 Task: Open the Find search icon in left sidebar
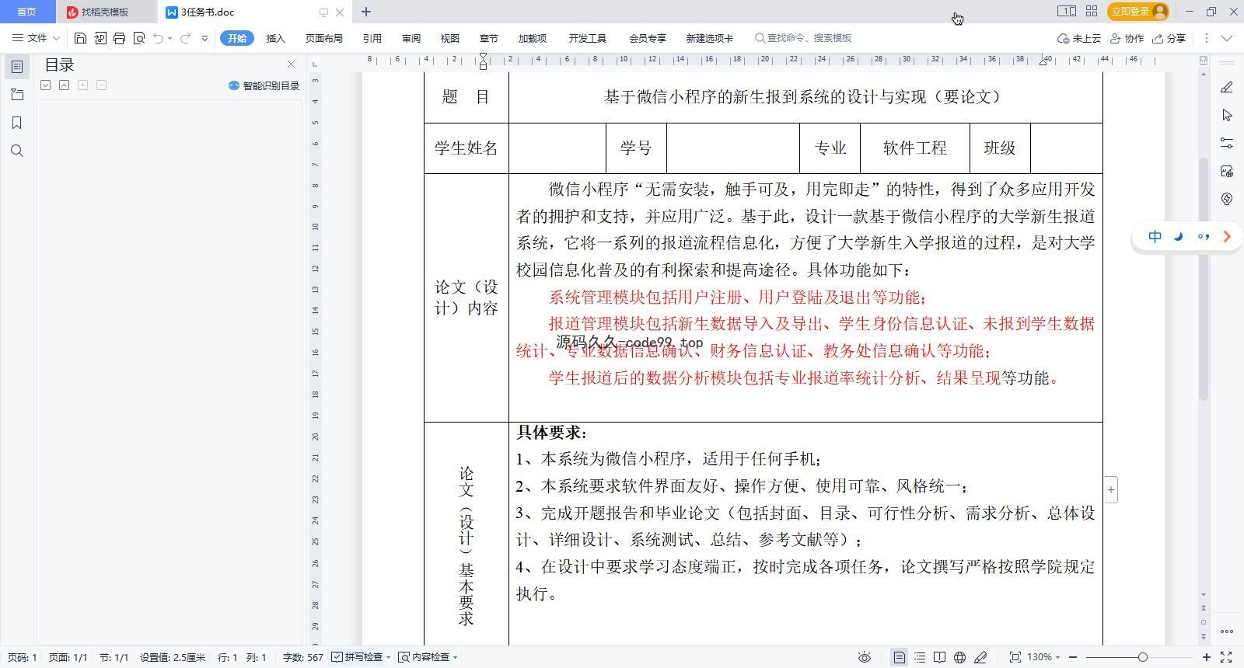coord(17,151)
